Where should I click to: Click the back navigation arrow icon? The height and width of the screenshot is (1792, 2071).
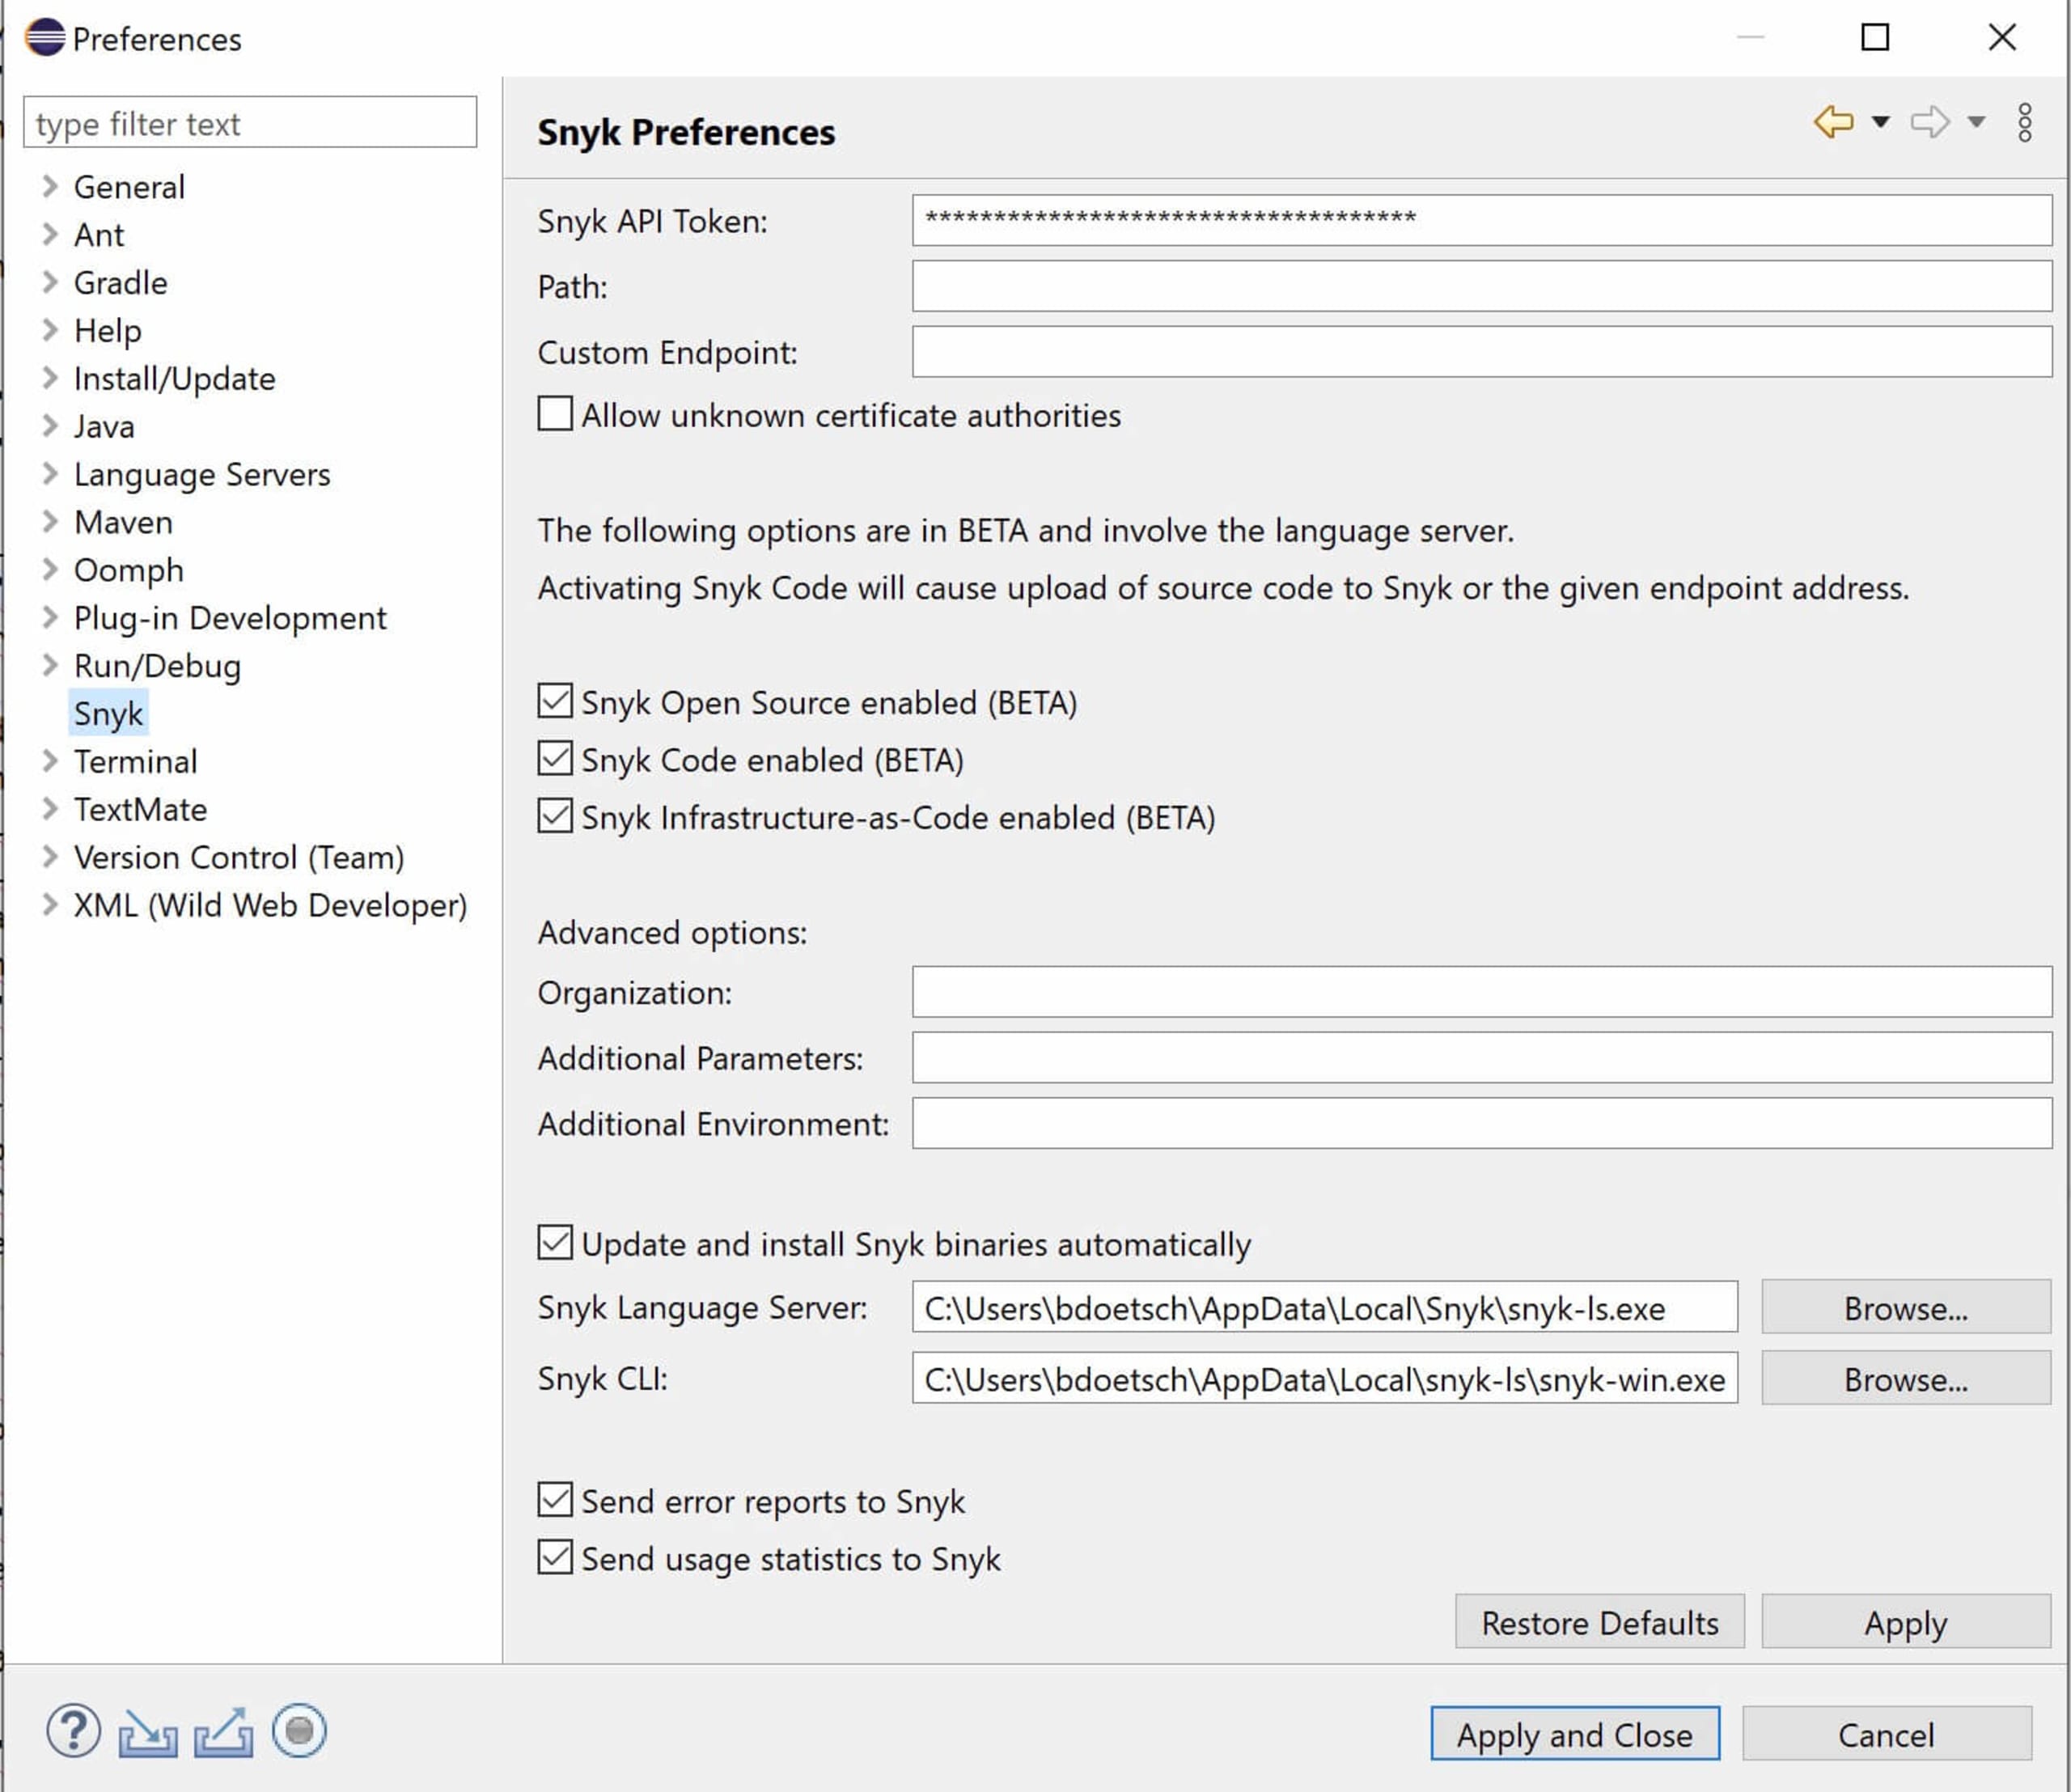1833,121
